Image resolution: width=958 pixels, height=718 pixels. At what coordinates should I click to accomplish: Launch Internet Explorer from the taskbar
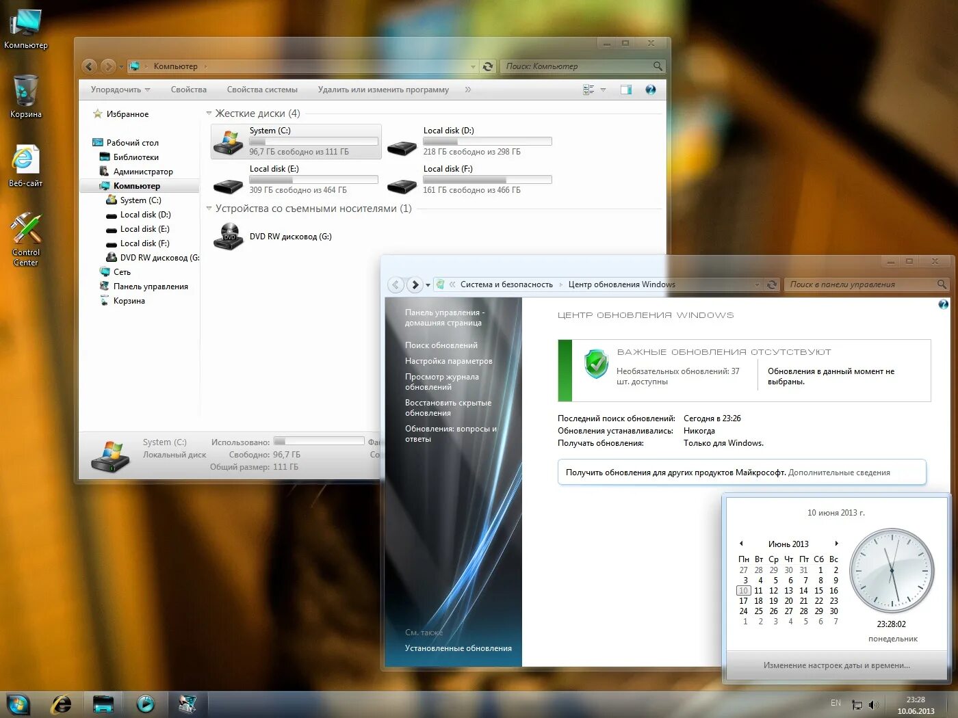coord(62,704)
